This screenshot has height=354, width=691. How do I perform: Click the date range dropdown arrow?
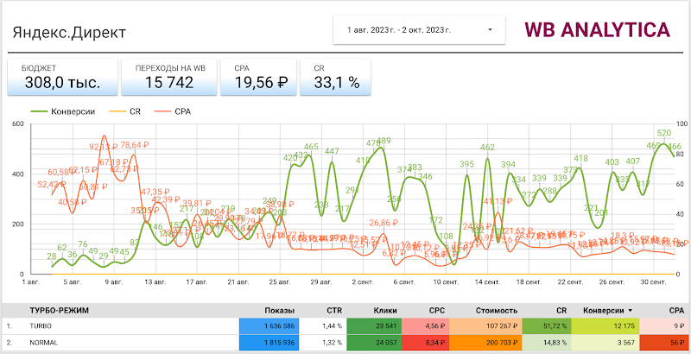click(490, 29)
